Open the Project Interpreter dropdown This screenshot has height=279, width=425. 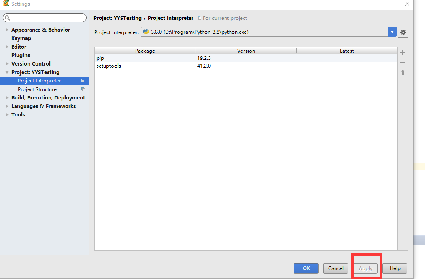click(x=392, y=32)
